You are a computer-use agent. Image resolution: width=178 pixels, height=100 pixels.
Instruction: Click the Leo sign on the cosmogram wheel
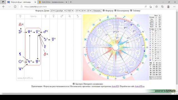pyautogui.click(x=137, y=69)
